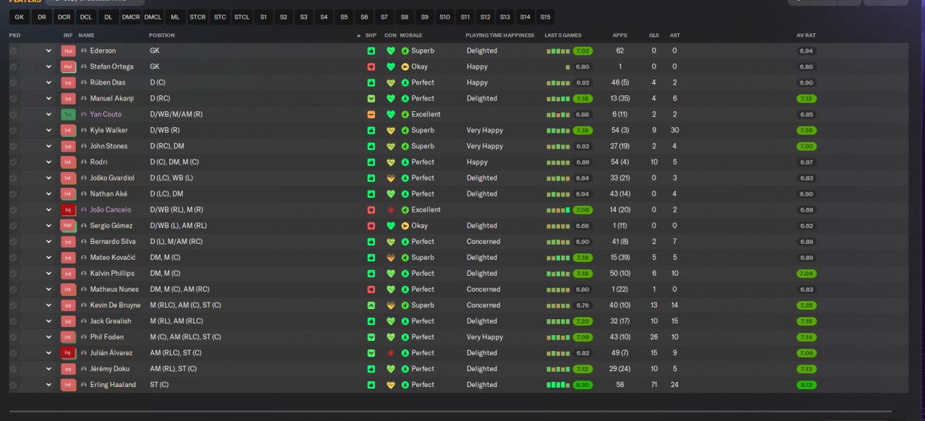Toggle the picked checkmark for Kevin De Bruyne
The height and width of the screenshot is (421, 925).
pyautogui.click(x=13, y=305)
